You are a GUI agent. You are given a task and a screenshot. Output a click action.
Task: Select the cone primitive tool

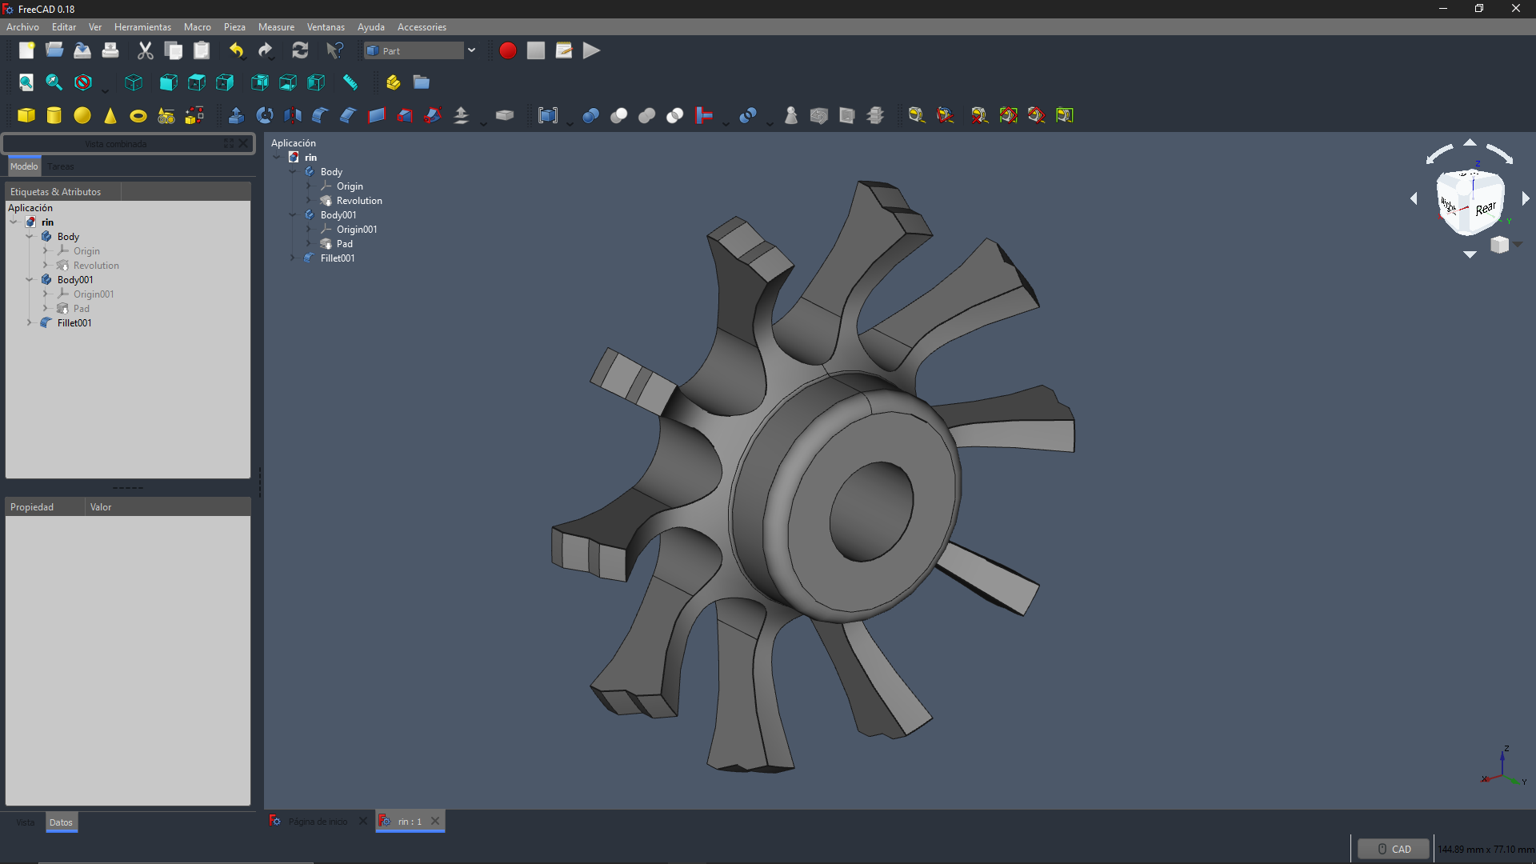[110, 115]
